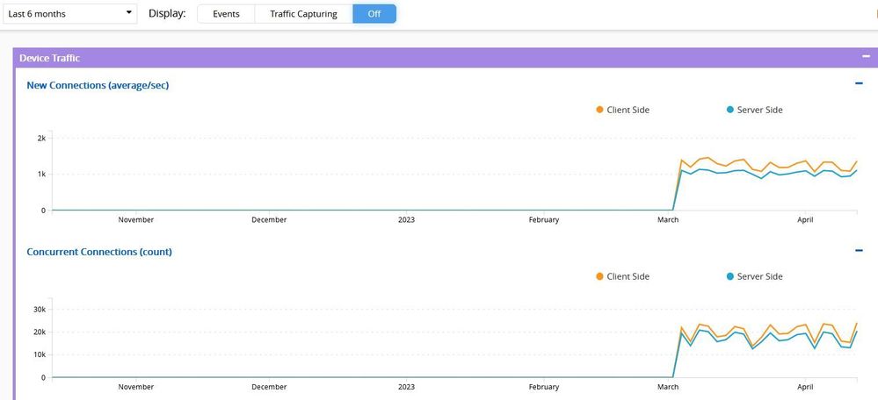Select the Off display option

tap(374, 14)
